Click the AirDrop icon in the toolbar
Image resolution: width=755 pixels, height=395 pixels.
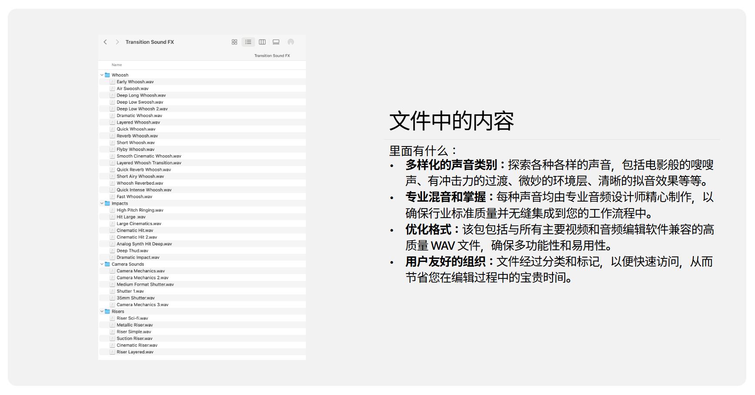291,42
